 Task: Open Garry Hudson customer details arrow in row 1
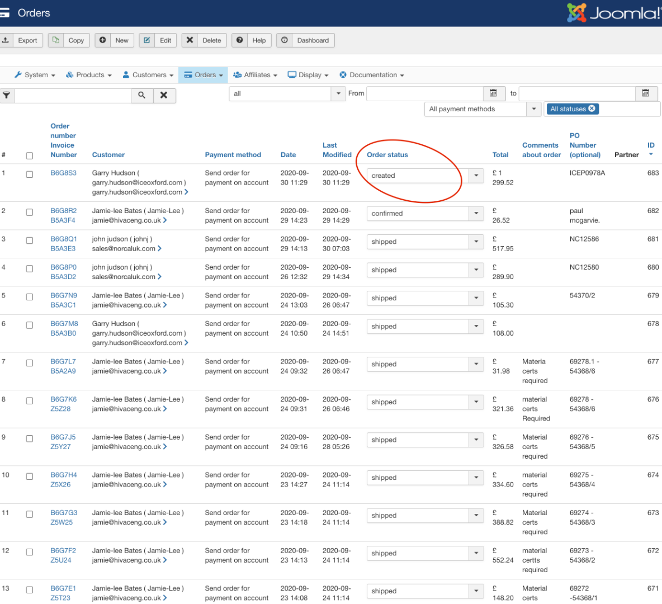186,192
